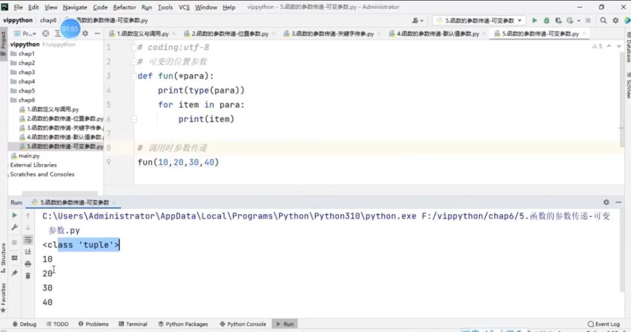Toggle scroll to end in Run console
631x332 pixels.
coord(28,252)
